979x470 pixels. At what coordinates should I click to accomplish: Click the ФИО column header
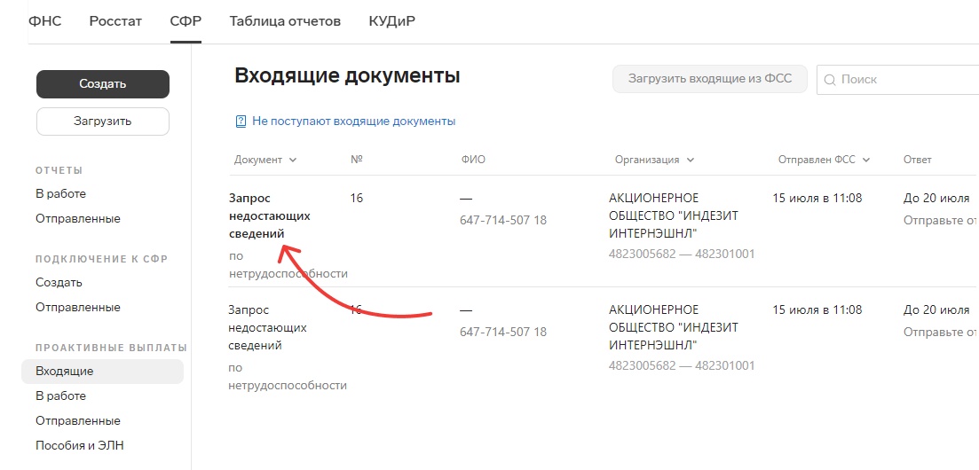click(473, 160)
